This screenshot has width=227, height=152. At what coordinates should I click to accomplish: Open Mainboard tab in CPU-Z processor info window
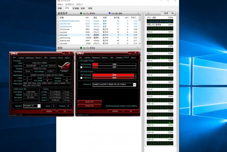click(x=30, y=58)
